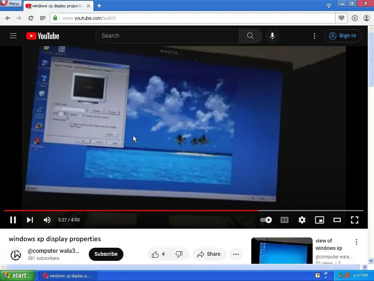This screenshot has height=281, width=374.
Task: Toggle closed captions CC
Action: [284, 220]
